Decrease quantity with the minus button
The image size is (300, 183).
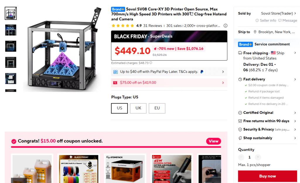click(241, 157)
